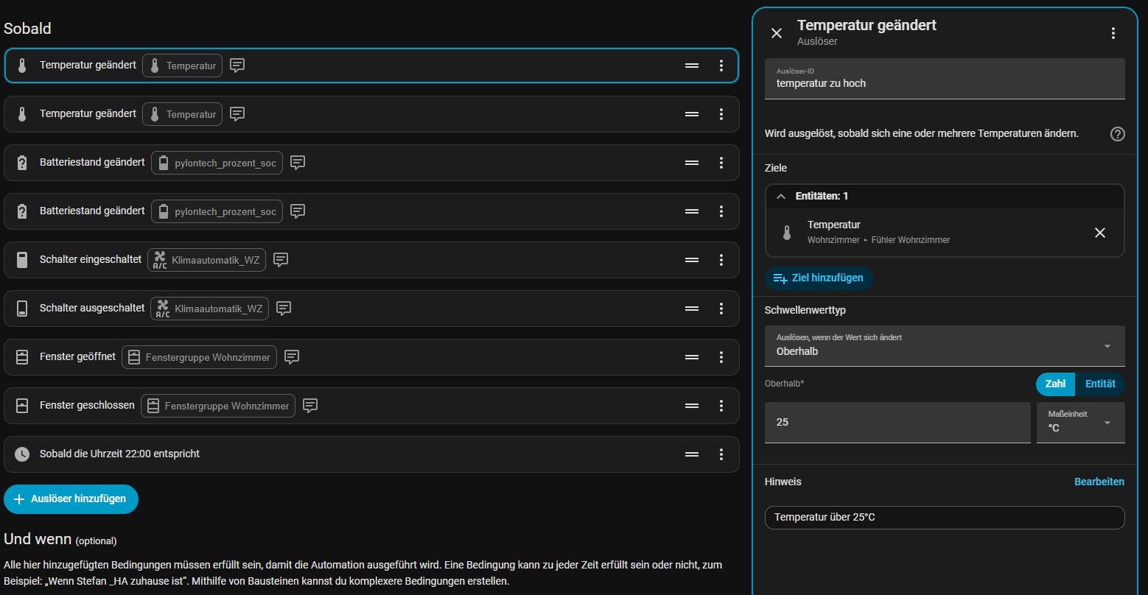Open kebab menu of Schalter ausgeschaltet trigger
The width and height of the screenshot is (1148, 595).
[x=721, y=309]
